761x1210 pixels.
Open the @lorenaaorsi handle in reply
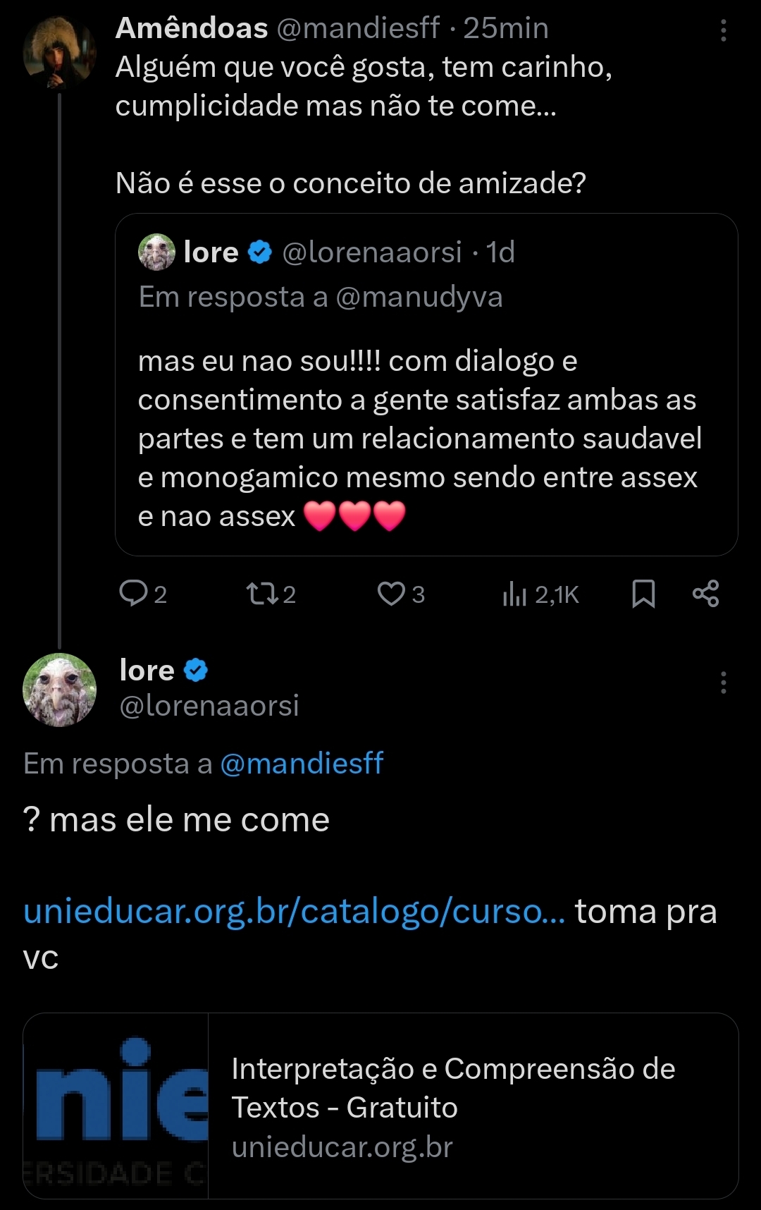pyautogui.click(x=209, y=705)
